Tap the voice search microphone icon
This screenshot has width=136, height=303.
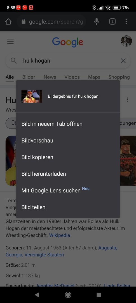97,21
